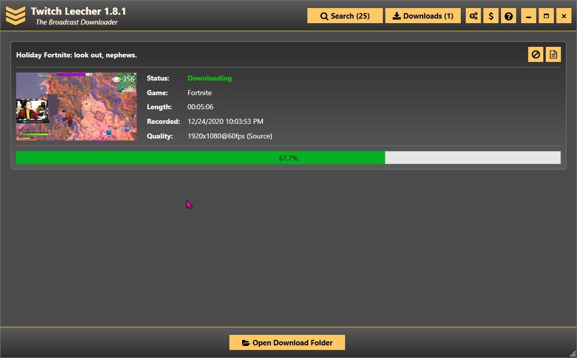Screen dimensions: 577x358
Task: View the download log document icon
Action: point(553,54)
